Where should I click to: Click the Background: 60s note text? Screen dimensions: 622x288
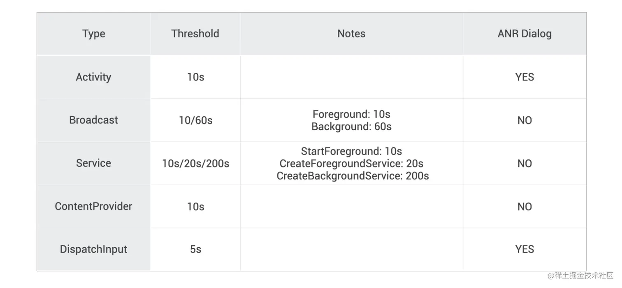click(351, 127)
